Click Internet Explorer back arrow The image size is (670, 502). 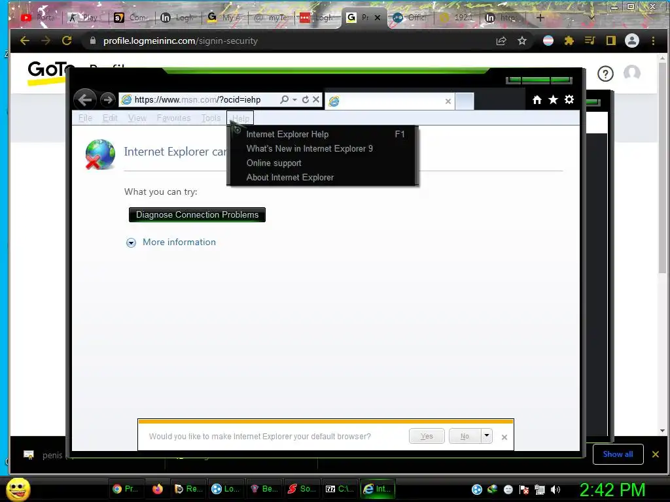click(84, 100)
